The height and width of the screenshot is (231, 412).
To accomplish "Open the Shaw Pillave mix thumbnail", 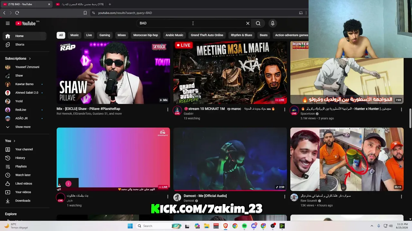I will coord(113,73).
